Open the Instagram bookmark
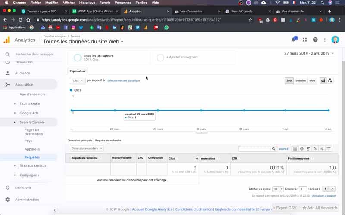This screenshot has height=215, width=345. [73, 28]
